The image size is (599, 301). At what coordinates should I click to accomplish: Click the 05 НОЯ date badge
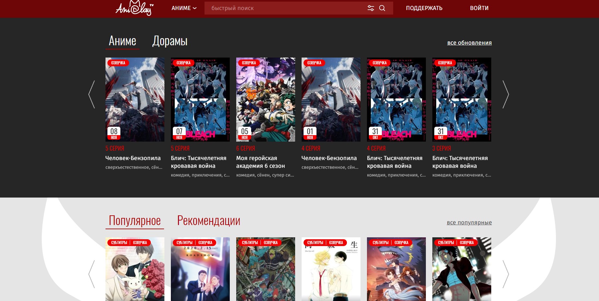pos(245,133)
